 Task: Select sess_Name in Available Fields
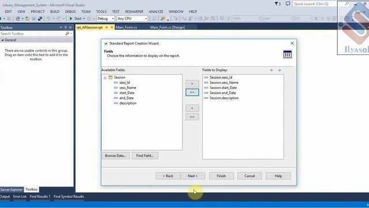pyautogui.click(x=127, y=88)
